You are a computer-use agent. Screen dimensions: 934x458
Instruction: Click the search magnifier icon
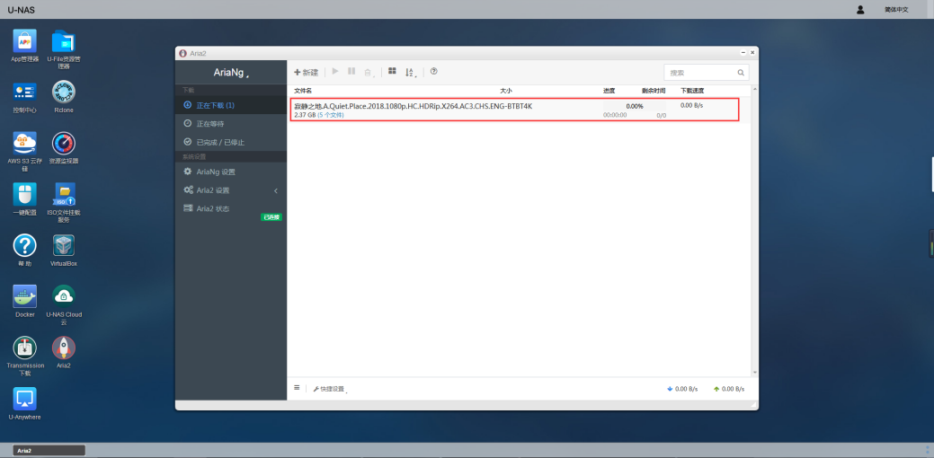pos(741,73)
